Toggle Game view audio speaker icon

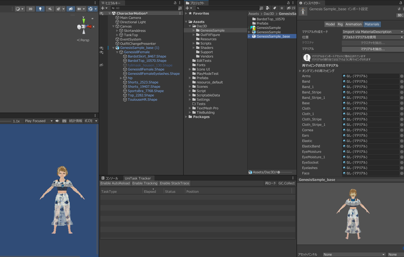point(57,121)
